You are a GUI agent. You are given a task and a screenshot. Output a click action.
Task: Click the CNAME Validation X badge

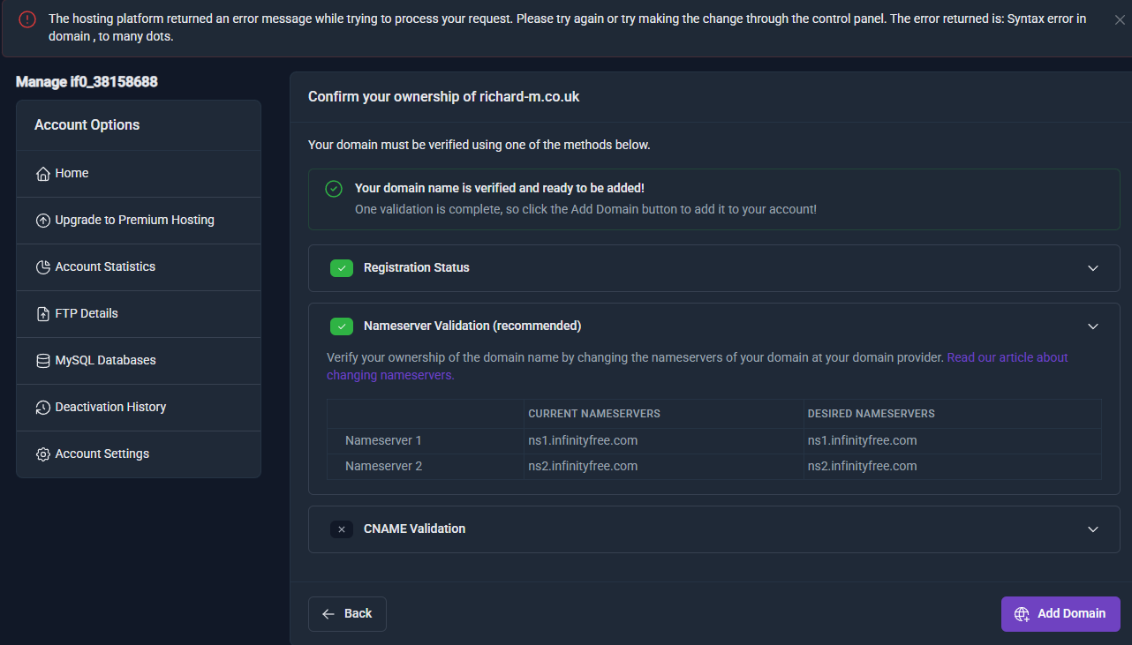(x=342, y=529)
